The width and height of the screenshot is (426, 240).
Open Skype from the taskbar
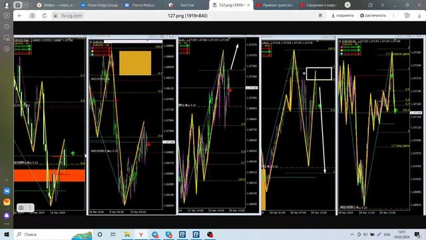[168, 235]
